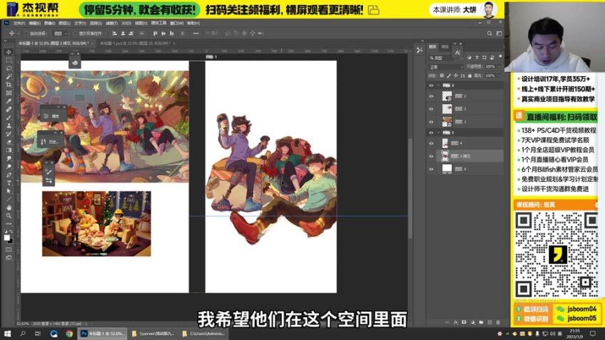
Task: Select the Pen tool
Action: point(9,175)
